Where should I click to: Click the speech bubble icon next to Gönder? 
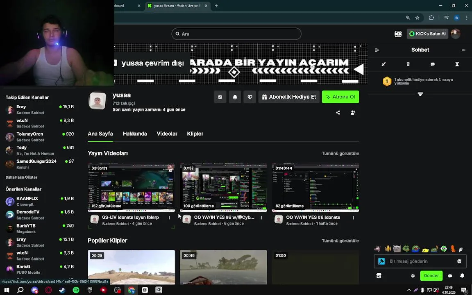(x=450, y=276)
